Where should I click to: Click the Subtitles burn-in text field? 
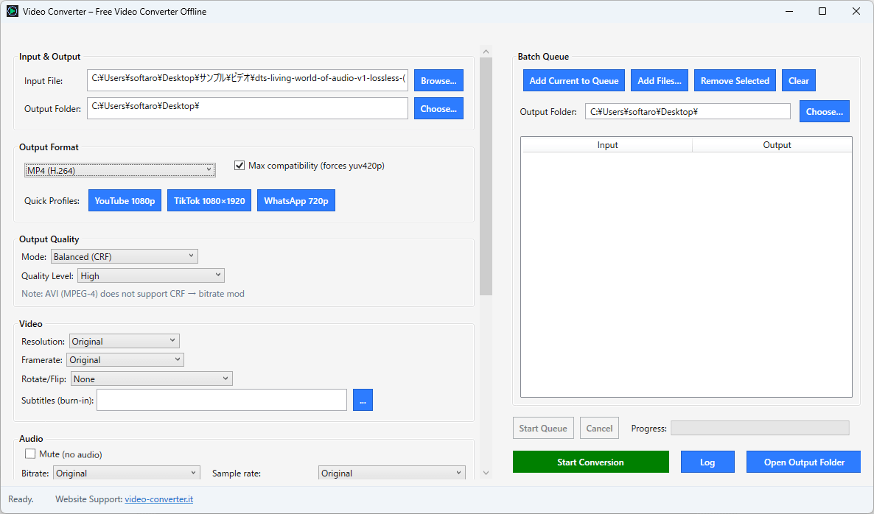[x=221, y=400]
